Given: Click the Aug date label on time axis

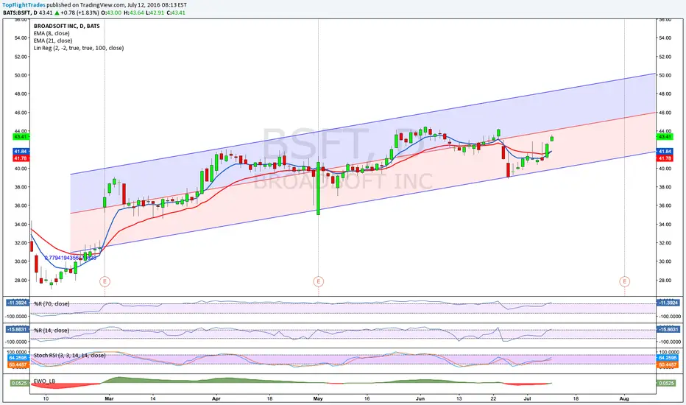Looking at the screenshot, I should point(624,399).
